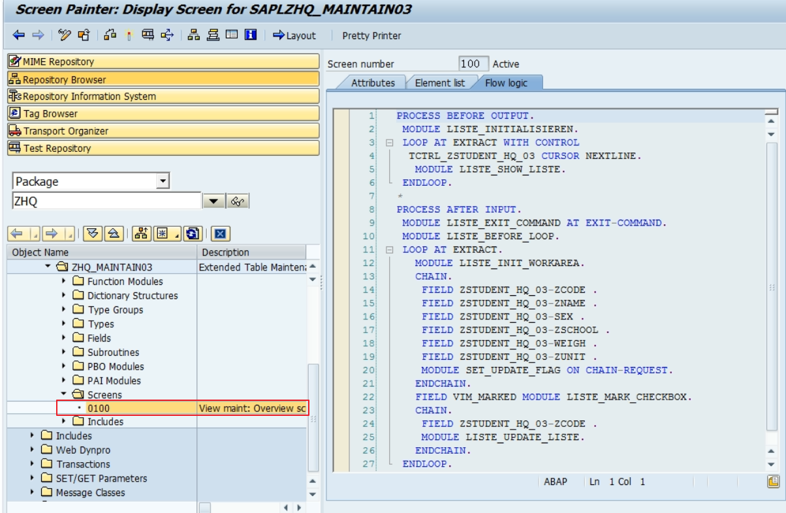Image resolution: width=786 pixels, height=513 pixels.
Task: Click the Display/Change pencil icon
Action: click(65, 35)
